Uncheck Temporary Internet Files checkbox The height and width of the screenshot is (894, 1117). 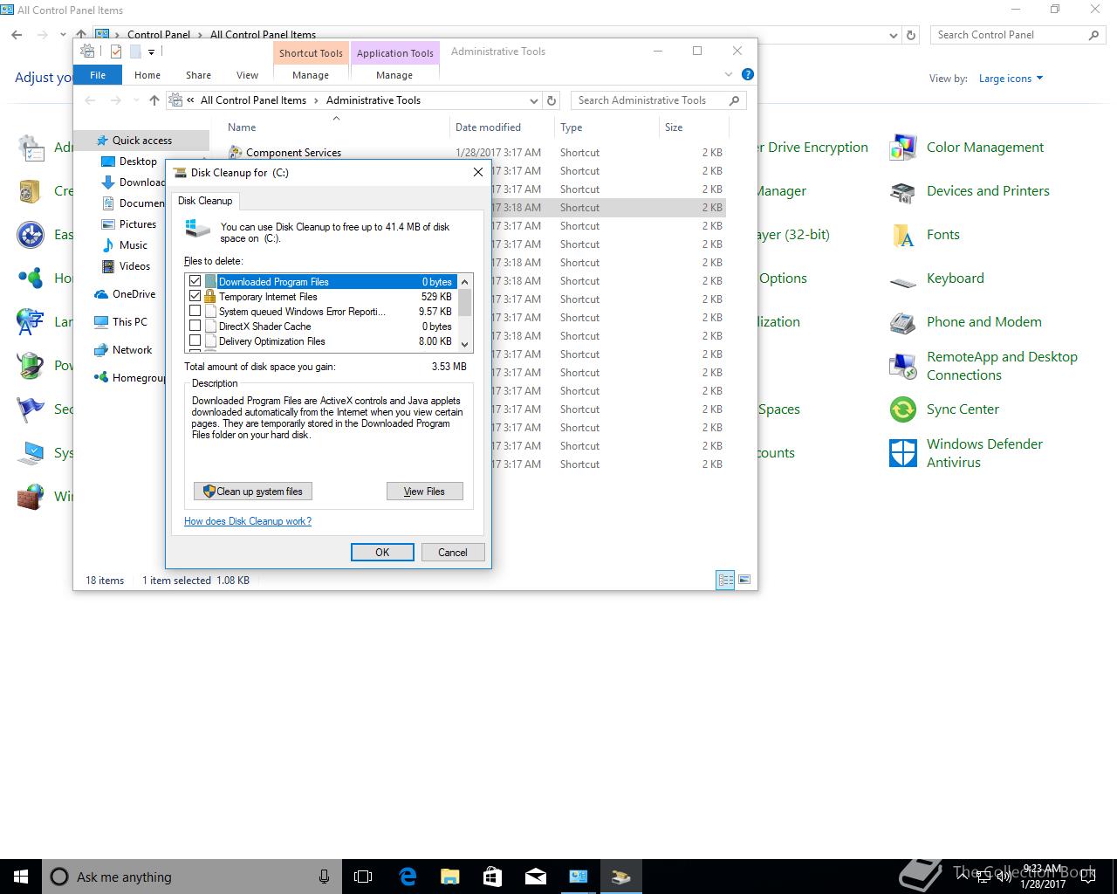tap(195, 296)
